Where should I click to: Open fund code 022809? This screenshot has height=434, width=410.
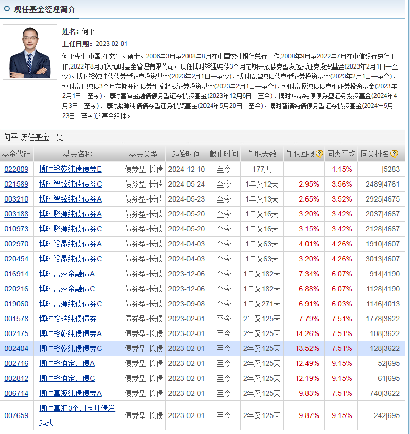[x=16, y=169]
